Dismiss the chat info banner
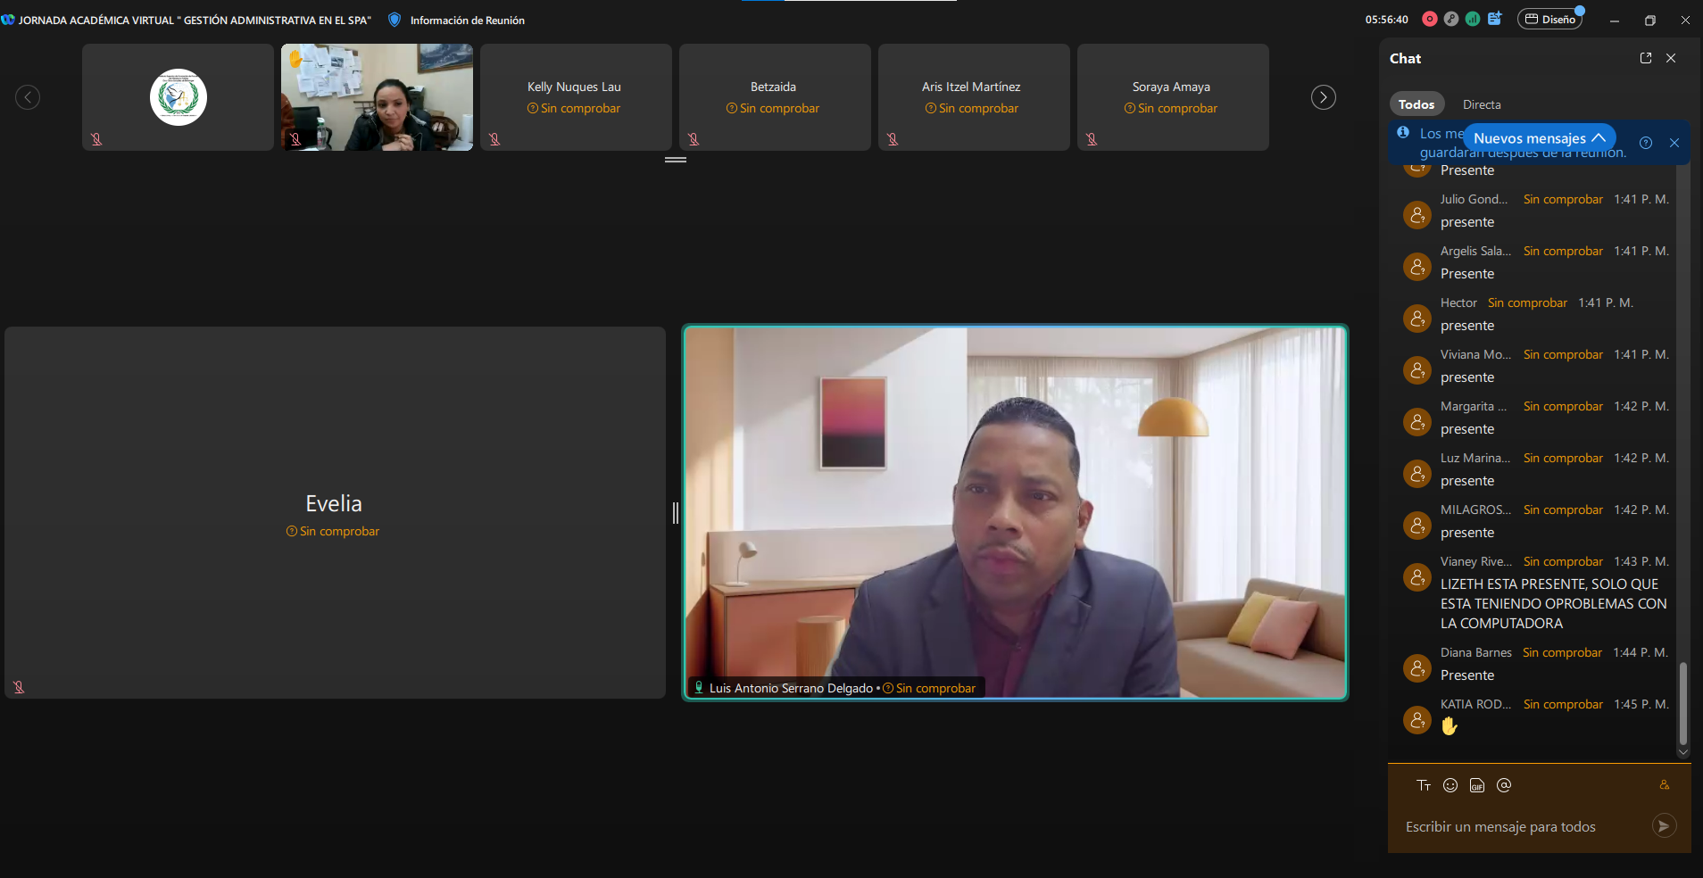Screen dimensions: 1703x878 tap(1674, 143)
